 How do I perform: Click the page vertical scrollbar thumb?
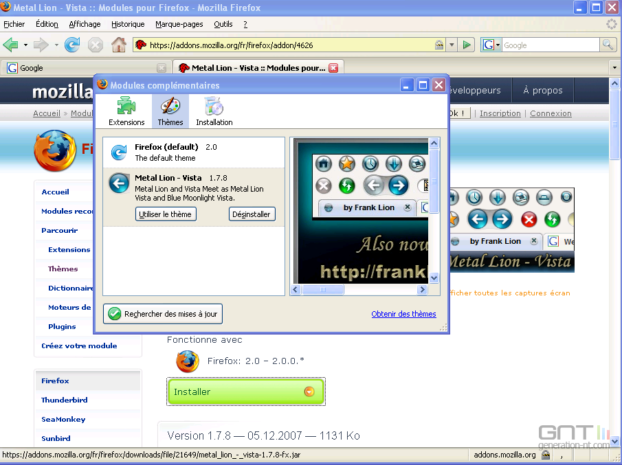tap(614, 124)
